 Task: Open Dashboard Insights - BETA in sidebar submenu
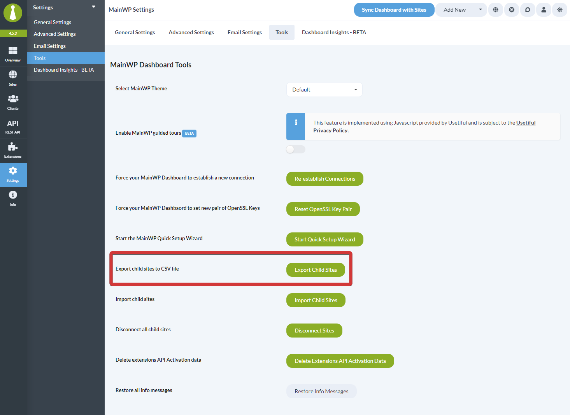(x=64, y=70)
